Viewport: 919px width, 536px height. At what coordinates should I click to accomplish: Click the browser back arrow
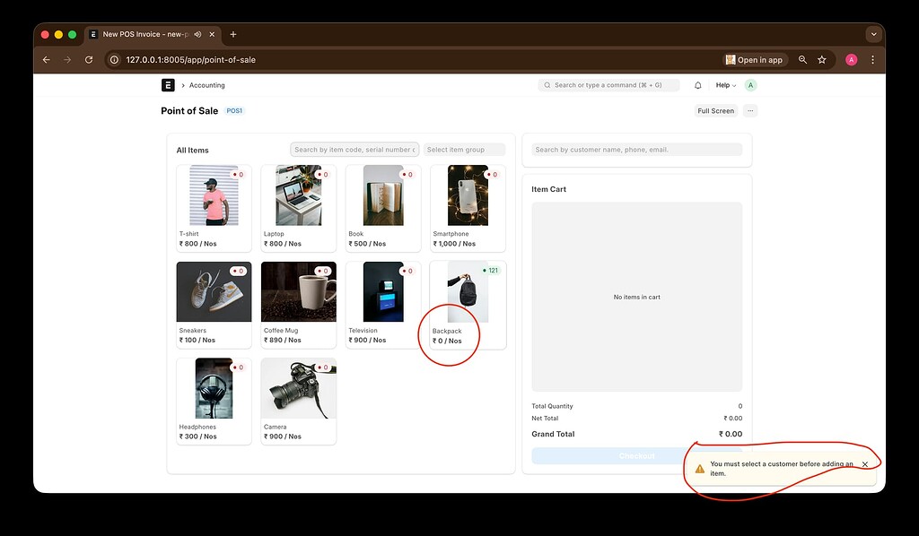point(46,60)
